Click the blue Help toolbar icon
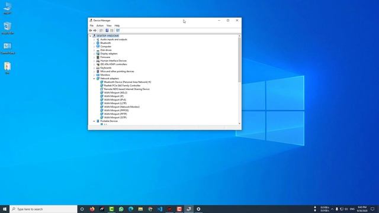 coord(107,30)
